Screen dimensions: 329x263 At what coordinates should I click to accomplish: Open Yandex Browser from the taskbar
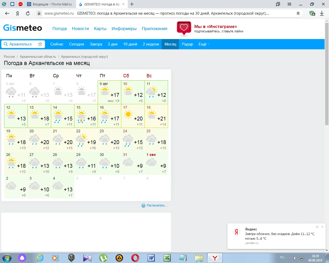click(x=215, y=258)
